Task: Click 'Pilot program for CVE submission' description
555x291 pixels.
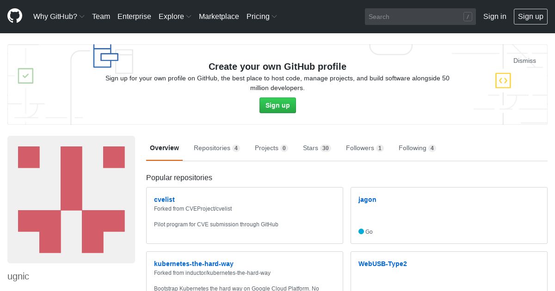Action: (x=216, y=224)
